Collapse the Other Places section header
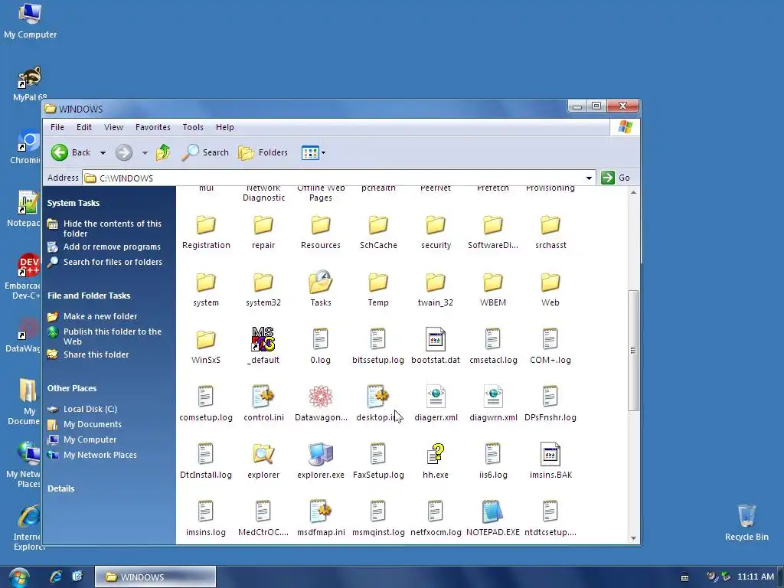 [x=72, y=388]
